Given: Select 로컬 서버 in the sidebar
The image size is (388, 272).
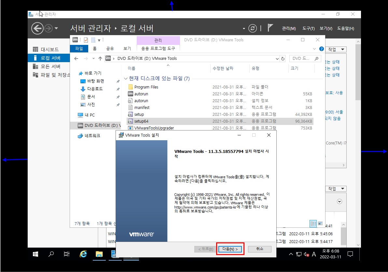Looking at the screenshot, I should tap(49, 58).
